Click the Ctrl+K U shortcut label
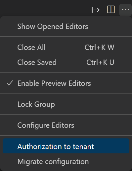 tap(100, 62)
